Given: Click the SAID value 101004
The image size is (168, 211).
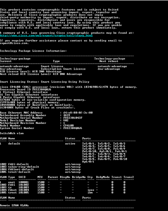Looking at the screenshot, I should click(24, 190).
